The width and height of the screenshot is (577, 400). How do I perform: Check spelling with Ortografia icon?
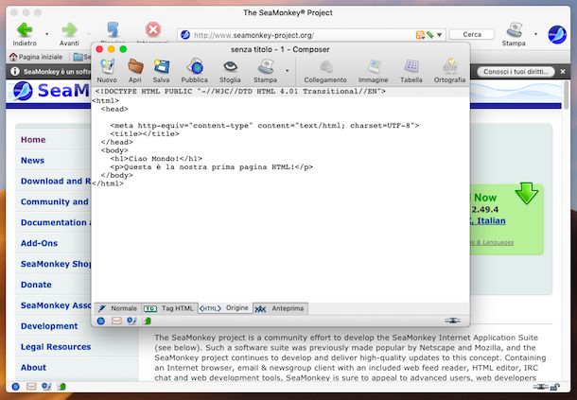(449, 66)
